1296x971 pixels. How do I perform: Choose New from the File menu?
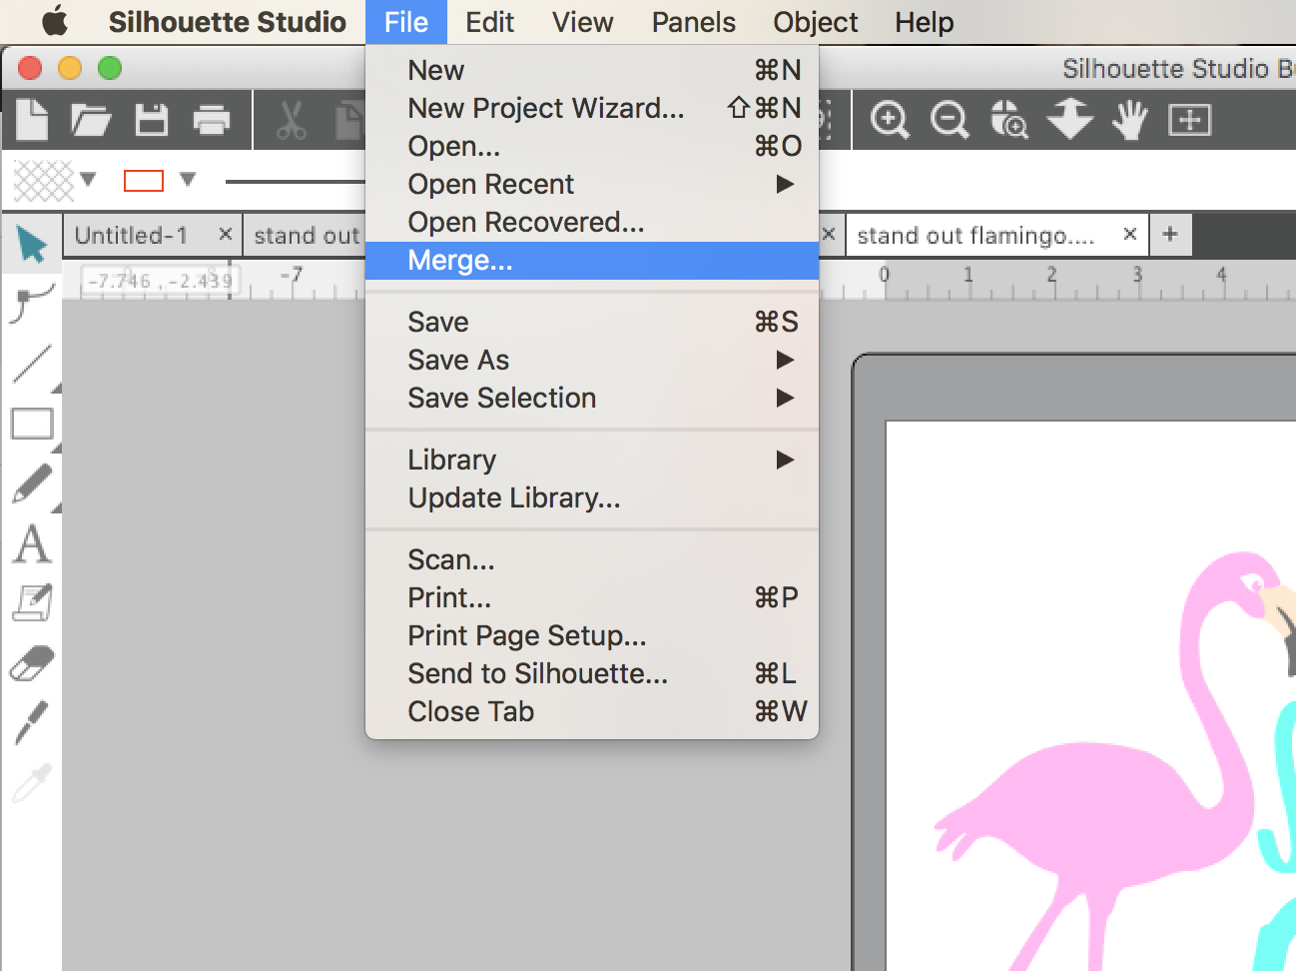click(x=592, y=70)
